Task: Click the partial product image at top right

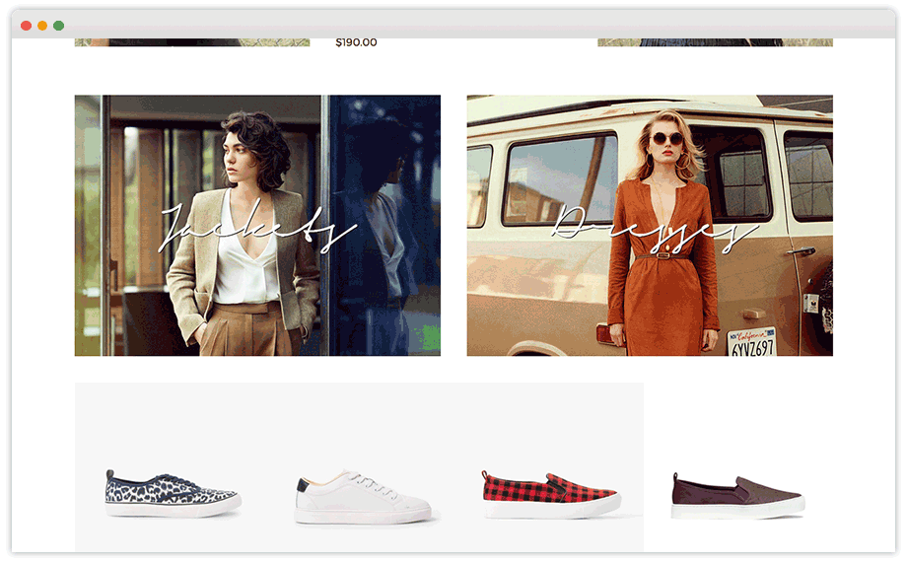Action: 715,42
